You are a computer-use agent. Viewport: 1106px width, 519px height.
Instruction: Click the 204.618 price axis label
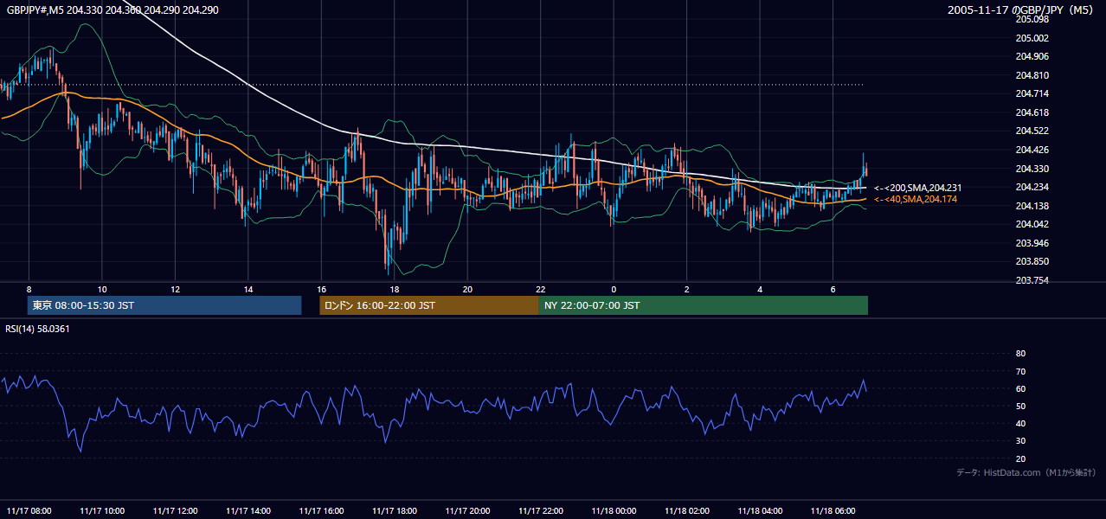point(1032,112)
